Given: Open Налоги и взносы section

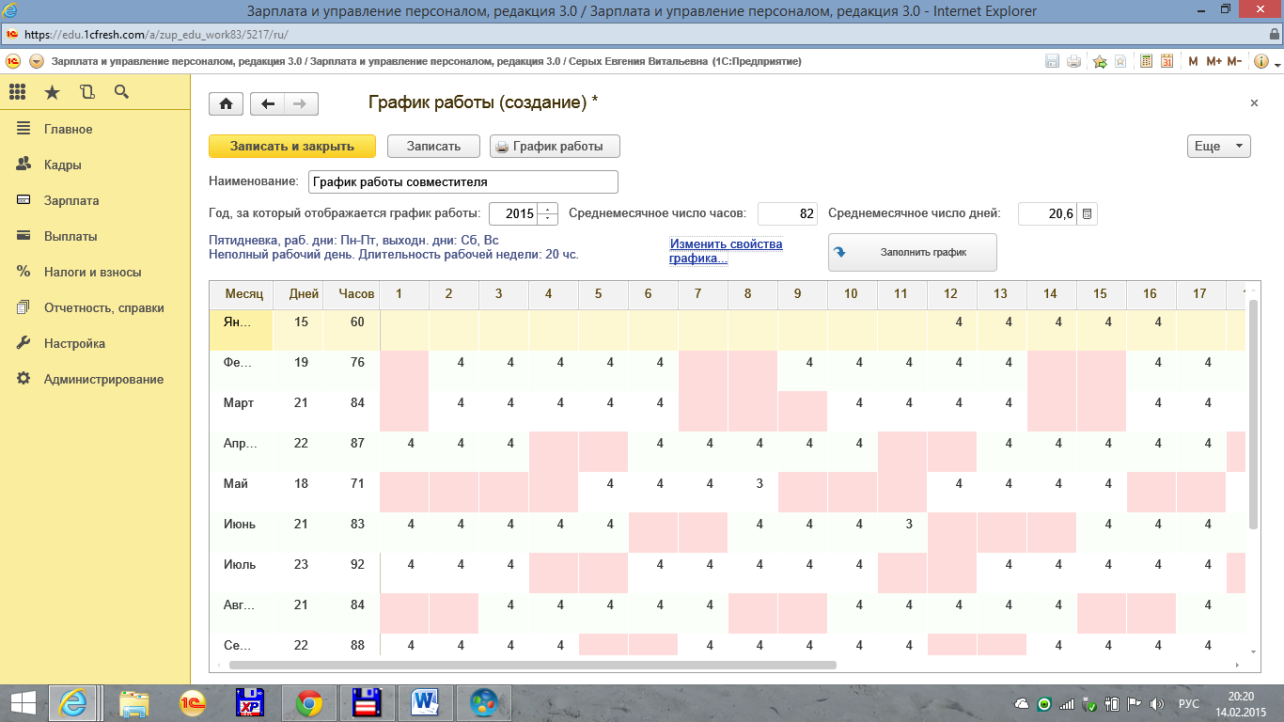Looking at the screenshot, I should (94, 272).
